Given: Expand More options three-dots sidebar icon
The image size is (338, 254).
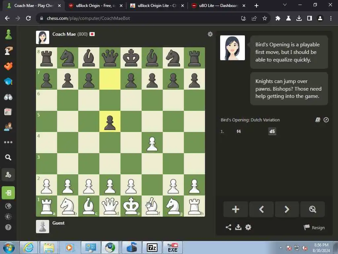Looking at the screenshot, I should [8, 142].
